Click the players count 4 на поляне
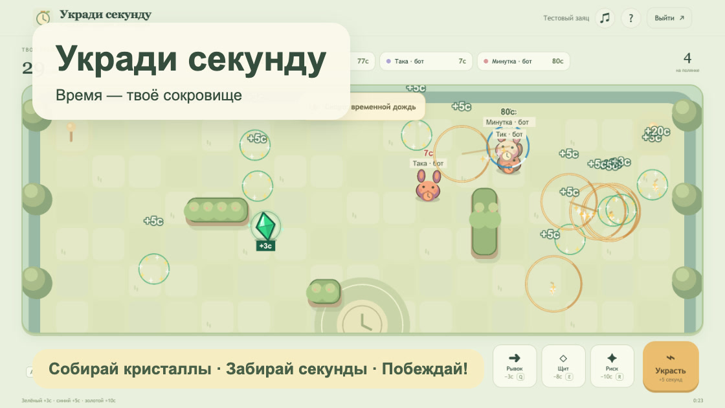725x408 pixels. coord(687,62)
